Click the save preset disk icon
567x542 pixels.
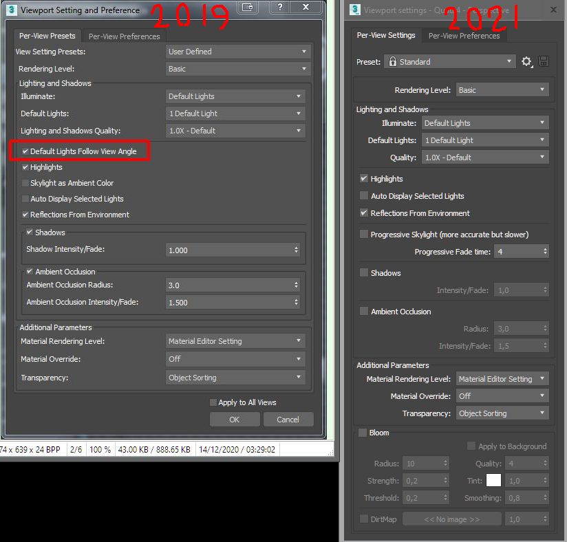(543, 61)
